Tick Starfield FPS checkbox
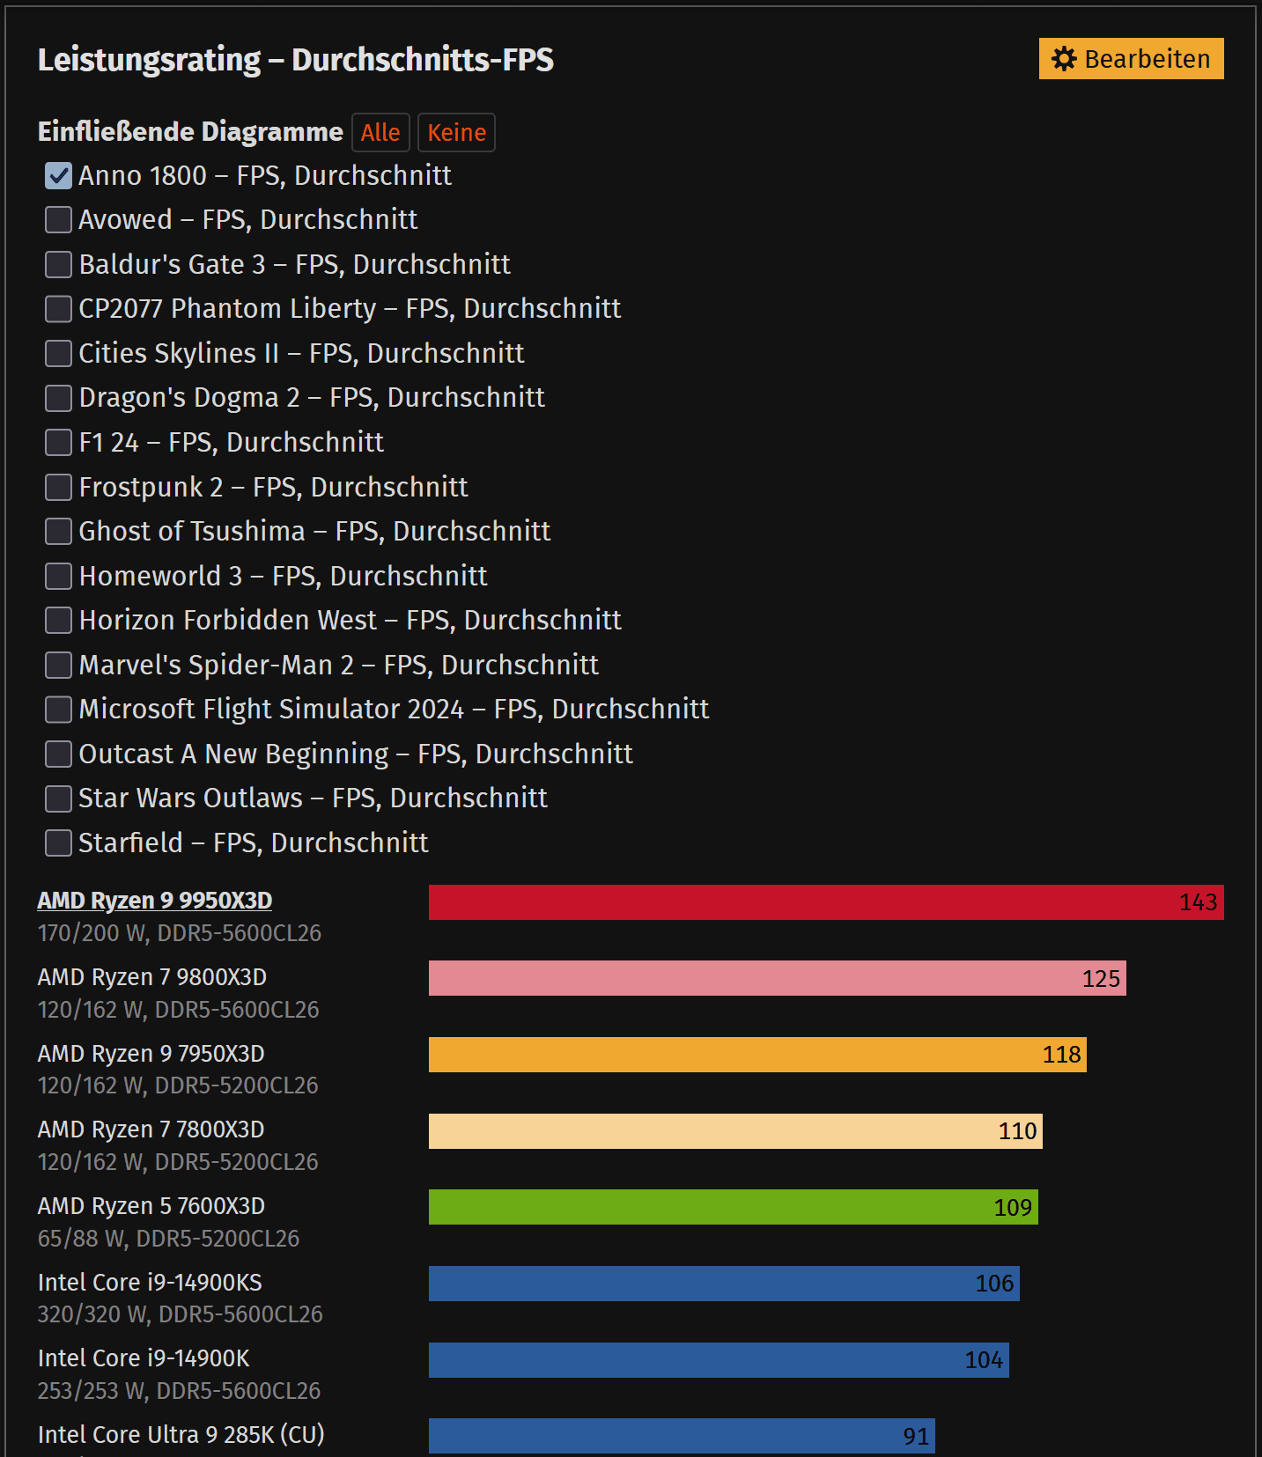This screenshot has height=1457, width=1262. pos(58,843)
